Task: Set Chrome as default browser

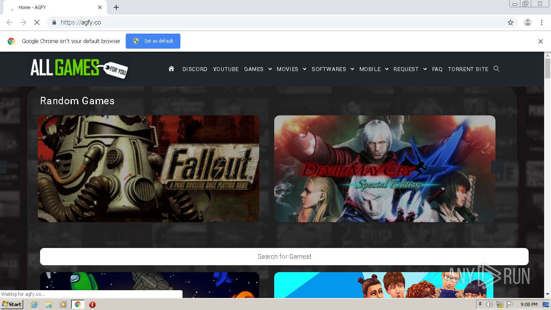Action: [153, 41]
